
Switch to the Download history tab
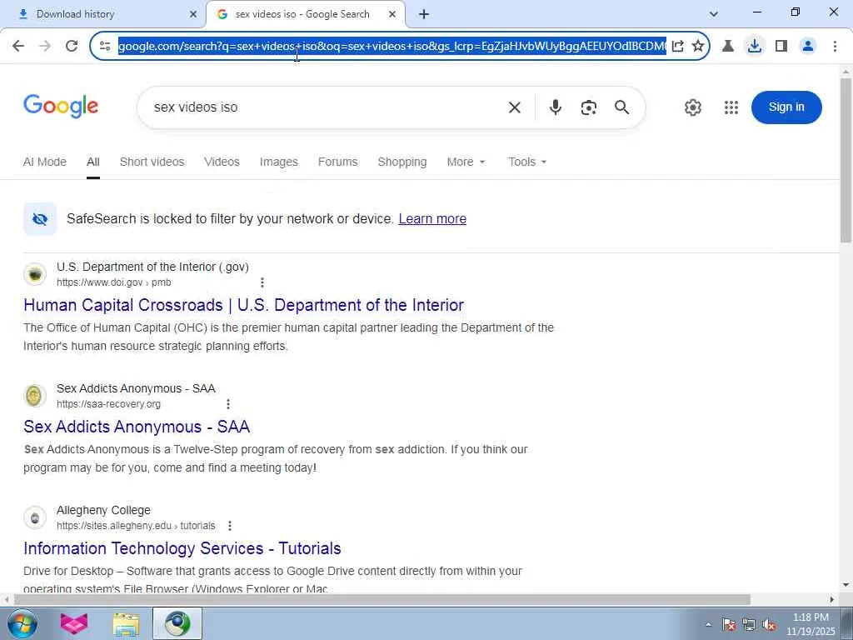click(102, 15)
